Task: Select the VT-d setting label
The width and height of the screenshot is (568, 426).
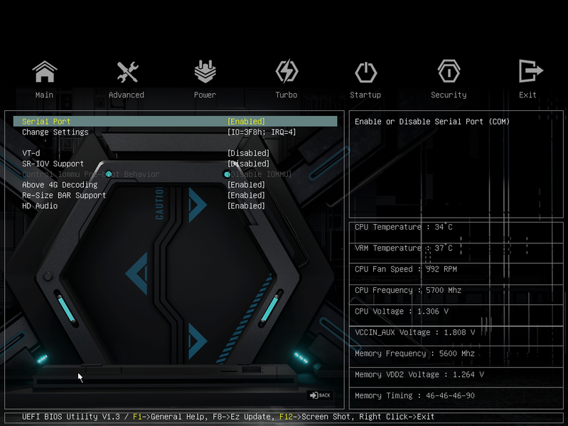Action: [x=31, y=153]
